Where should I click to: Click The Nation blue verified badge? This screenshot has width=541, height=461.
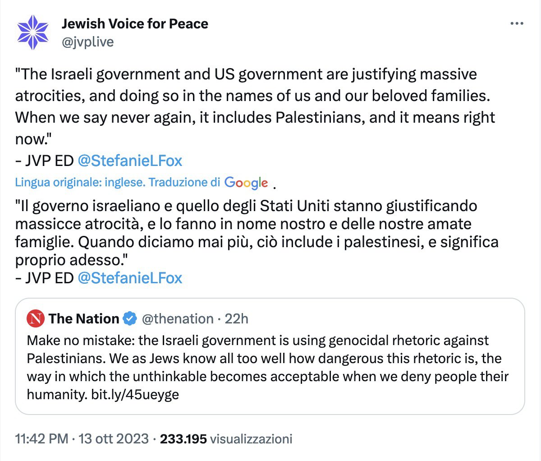point(130,319)
